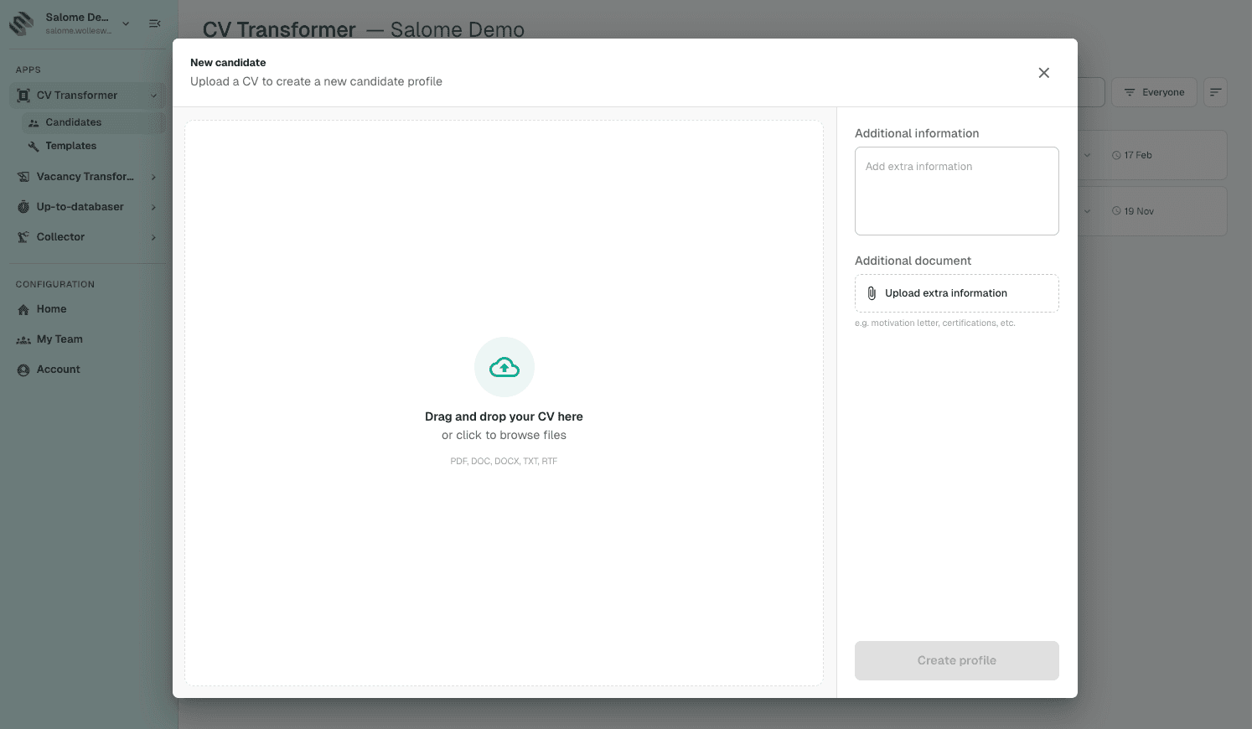This screenshot has height=729, width=1252.
Task: Collapse the CV Transformer menu chevron
Action: (x=153, y=96)
